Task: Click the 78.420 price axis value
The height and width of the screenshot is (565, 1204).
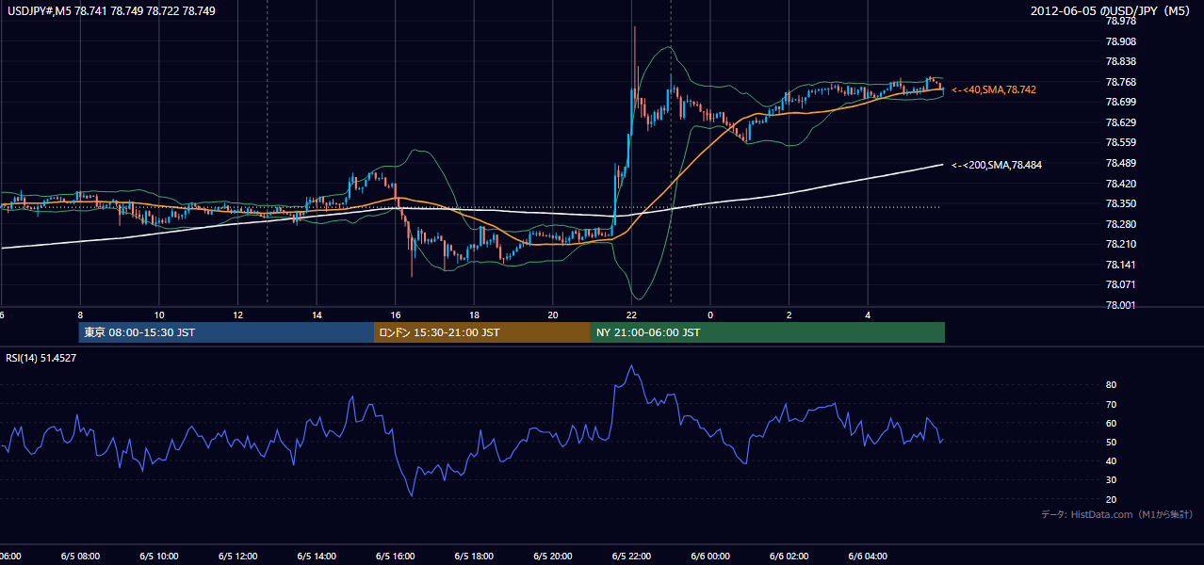Action: click(1120, 184)
